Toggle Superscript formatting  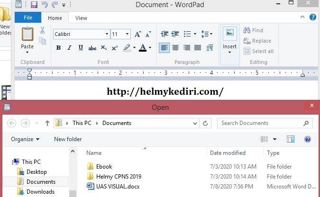pyautogui.click(x=115, y=48)
